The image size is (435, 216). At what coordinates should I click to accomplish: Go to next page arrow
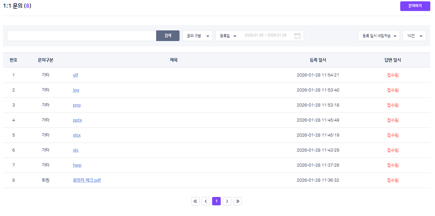(227, 201)
